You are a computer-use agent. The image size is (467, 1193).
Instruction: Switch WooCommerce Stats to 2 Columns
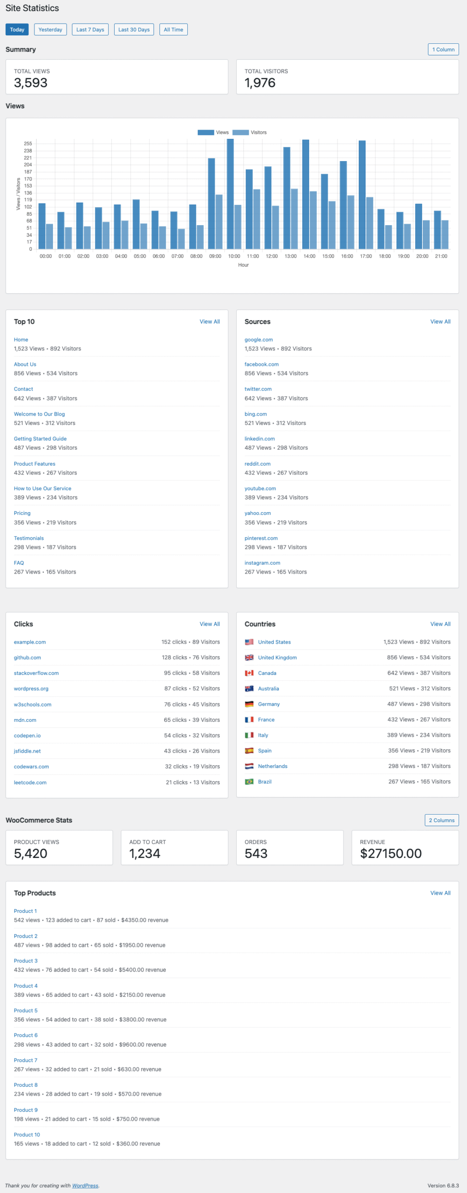(x=441, y=820)
